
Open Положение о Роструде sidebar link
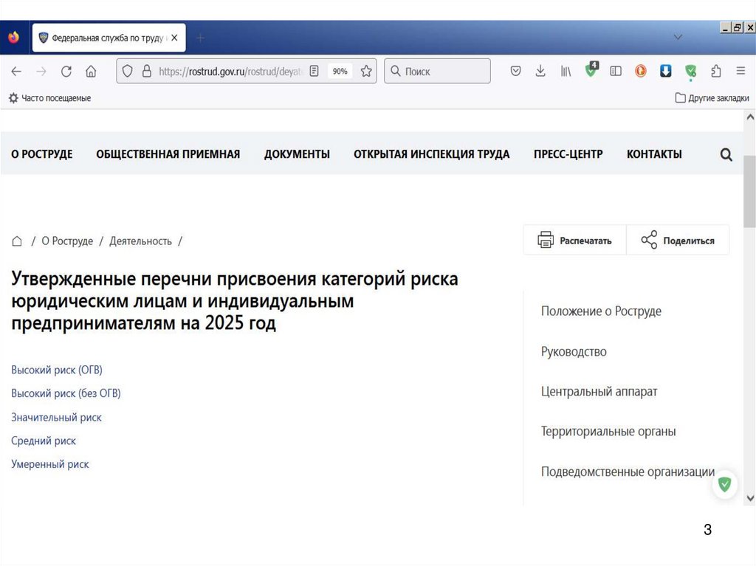coord(601,311)
